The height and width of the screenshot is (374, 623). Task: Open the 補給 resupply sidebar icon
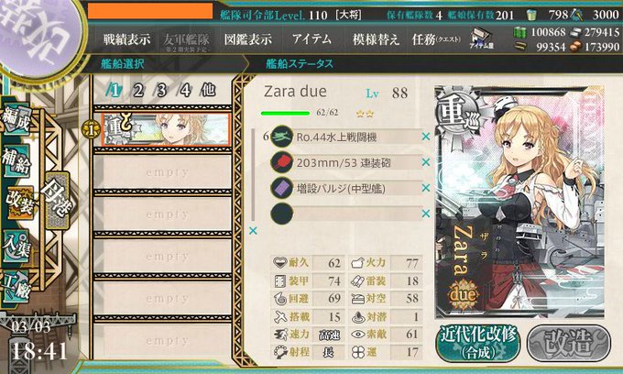16,160
